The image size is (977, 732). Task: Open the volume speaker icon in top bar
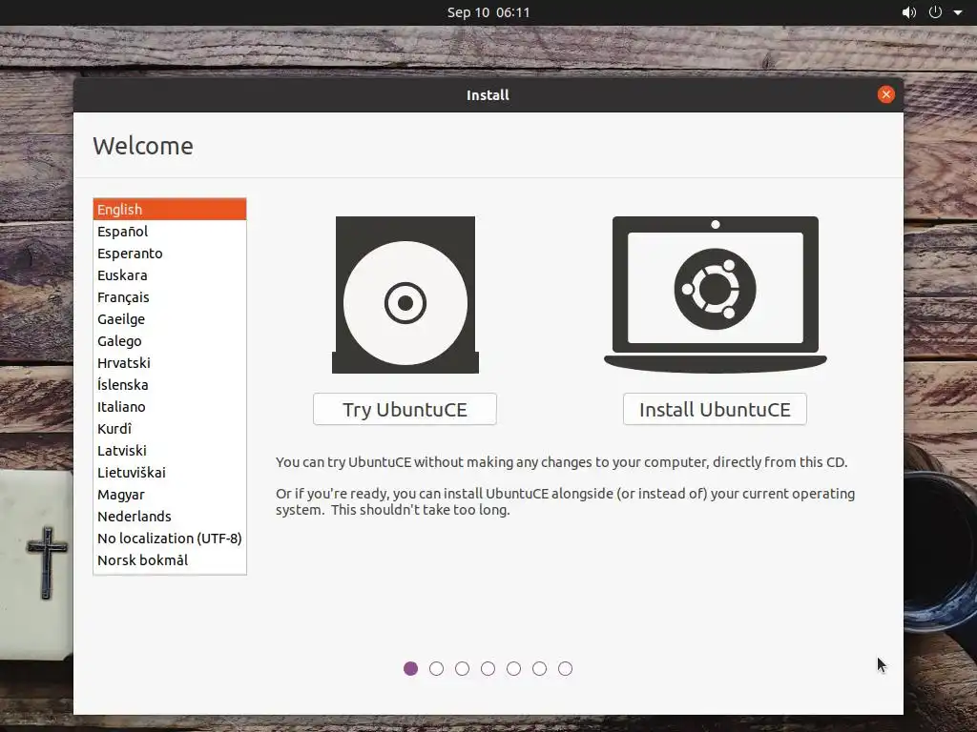pos(909,12)
